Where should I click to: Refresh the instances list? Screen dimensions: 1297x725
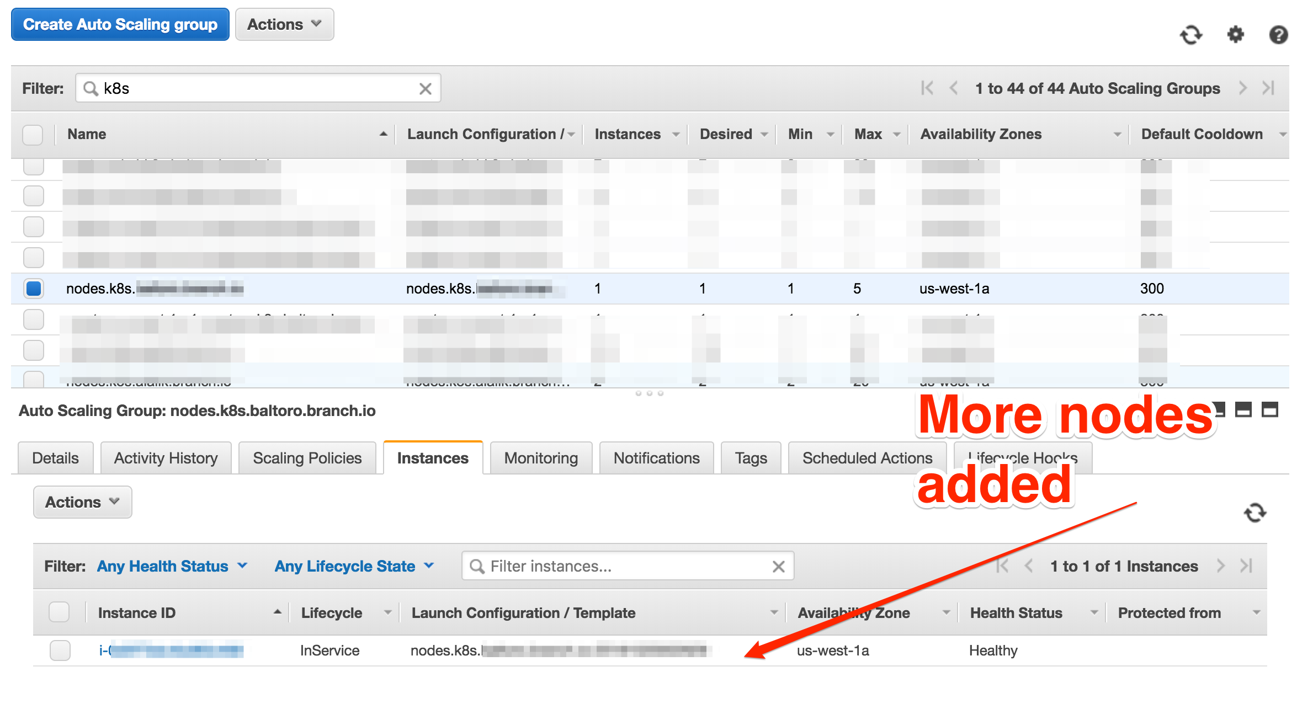pos(1255,513)
